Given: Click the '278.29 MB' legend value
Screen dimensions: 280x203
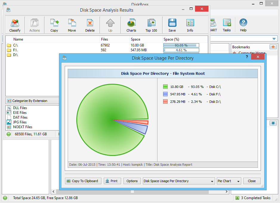Looking at the screenshot, I should 178,102.
